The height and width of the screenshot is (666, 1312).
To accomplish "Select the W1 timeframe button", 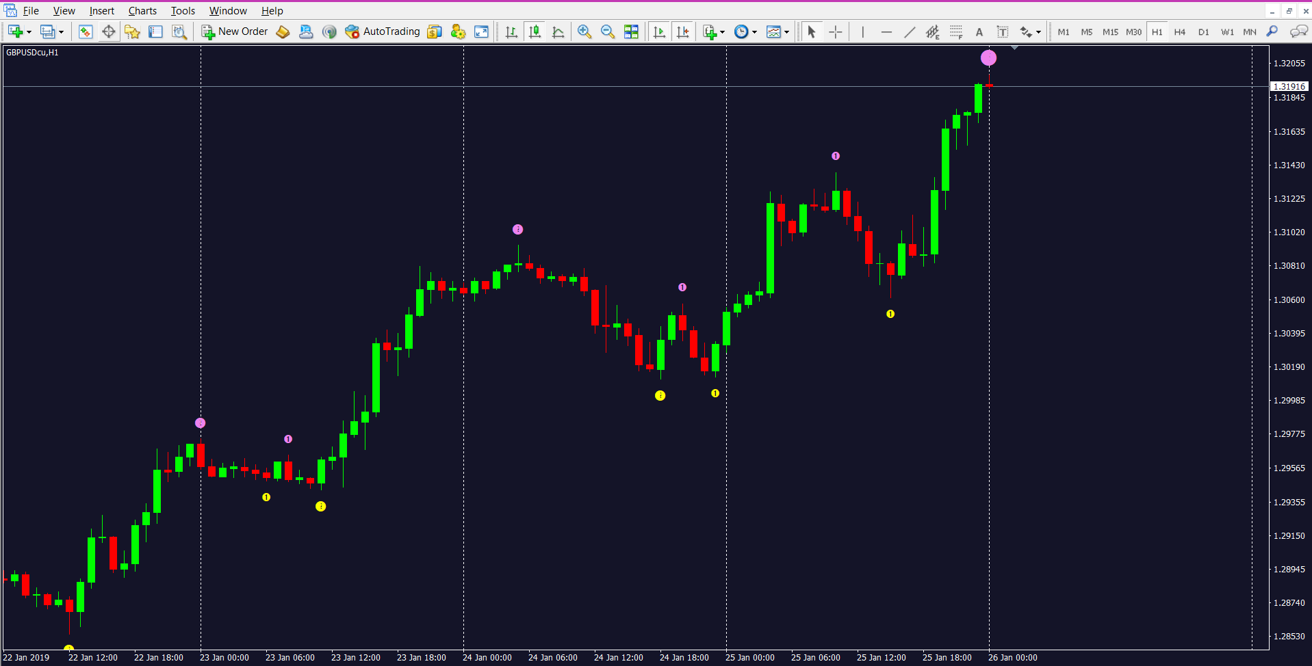I will coord(1227,32).
